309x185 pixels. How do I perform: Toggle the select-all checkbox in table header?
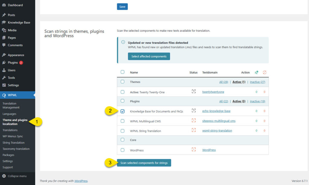tap(123, 72)
